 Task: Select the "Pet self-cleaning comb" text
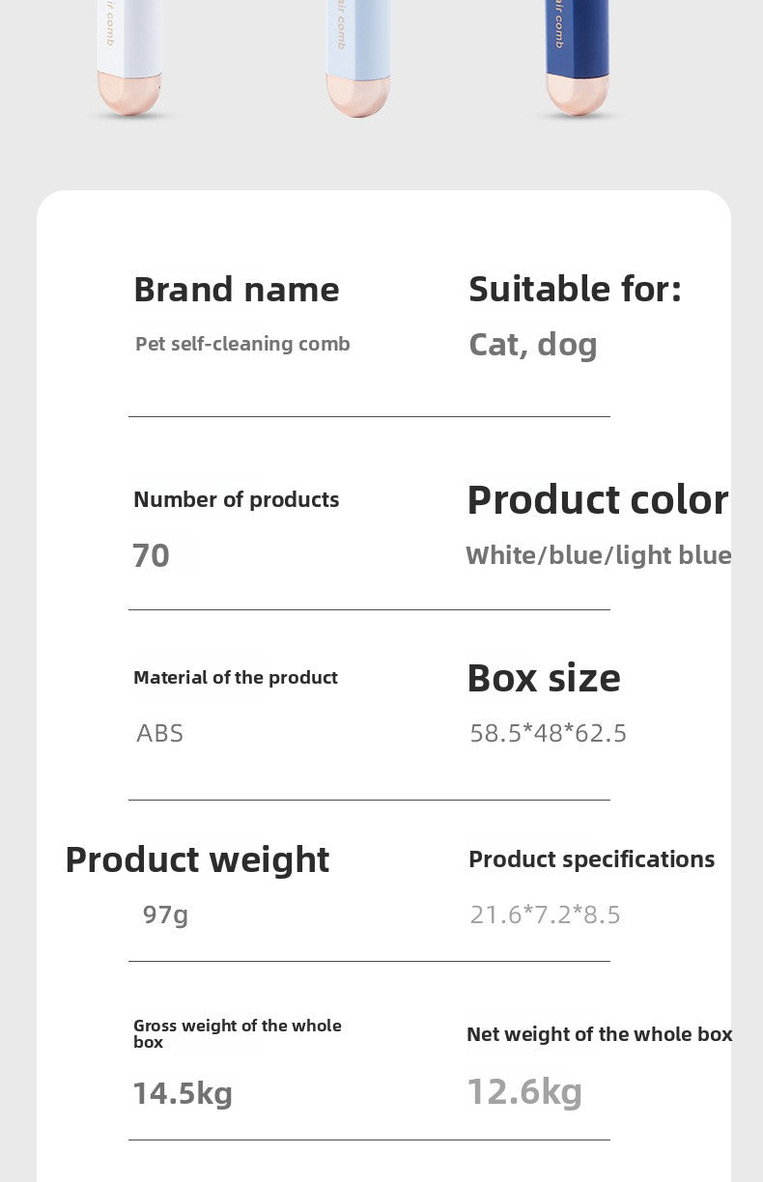coord(242,344)
